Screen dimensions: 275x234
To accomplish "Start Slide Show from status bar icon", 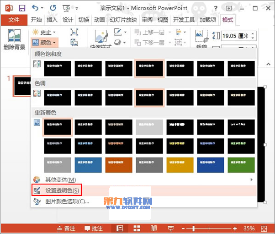I will [171, 229].
